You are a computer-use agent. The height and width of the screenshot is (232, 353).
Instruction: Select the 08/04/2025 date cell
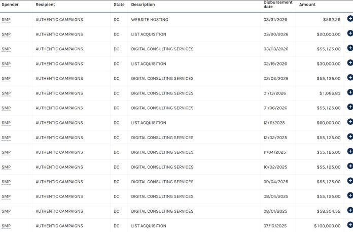(x=276, y=196)
